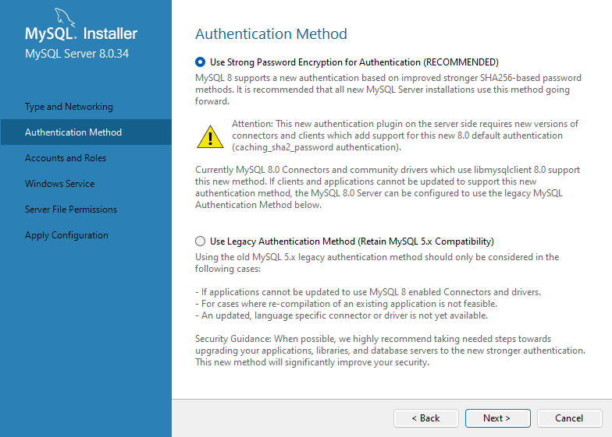Click the Security Guidance paragraph
Screen dimensions: 612x437
pyautogui.click(x=390, y=351)
